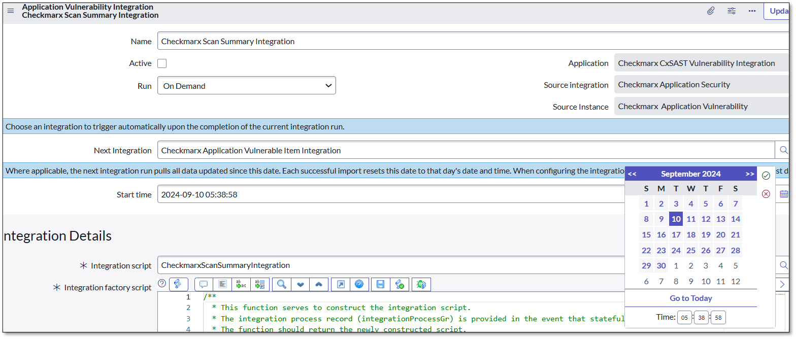
Task: Select September 10 in the calendar
Action: pyautogui.click(x=676, y=219)
